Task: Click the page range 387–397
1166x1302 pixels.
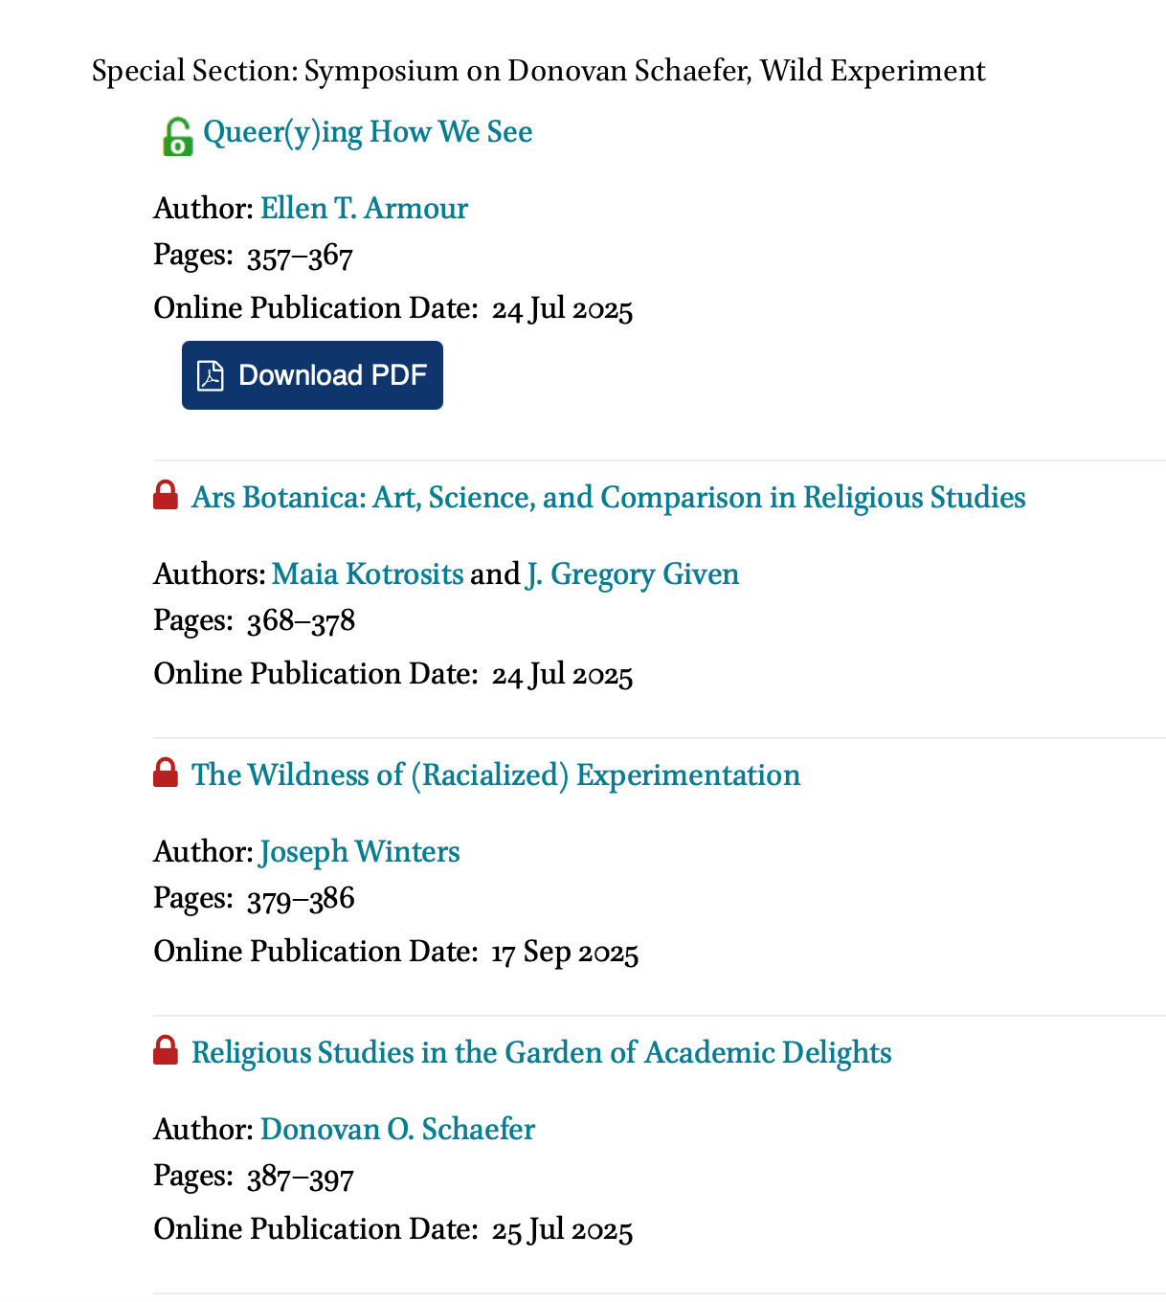Action: 300,1177
